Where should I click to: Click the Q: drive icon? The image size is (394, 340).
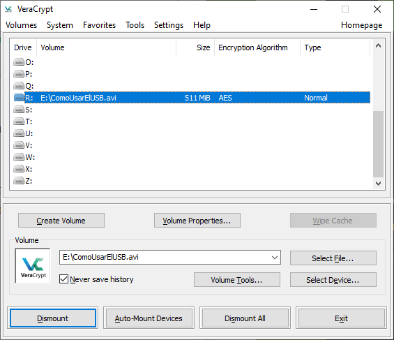(19, 86)
